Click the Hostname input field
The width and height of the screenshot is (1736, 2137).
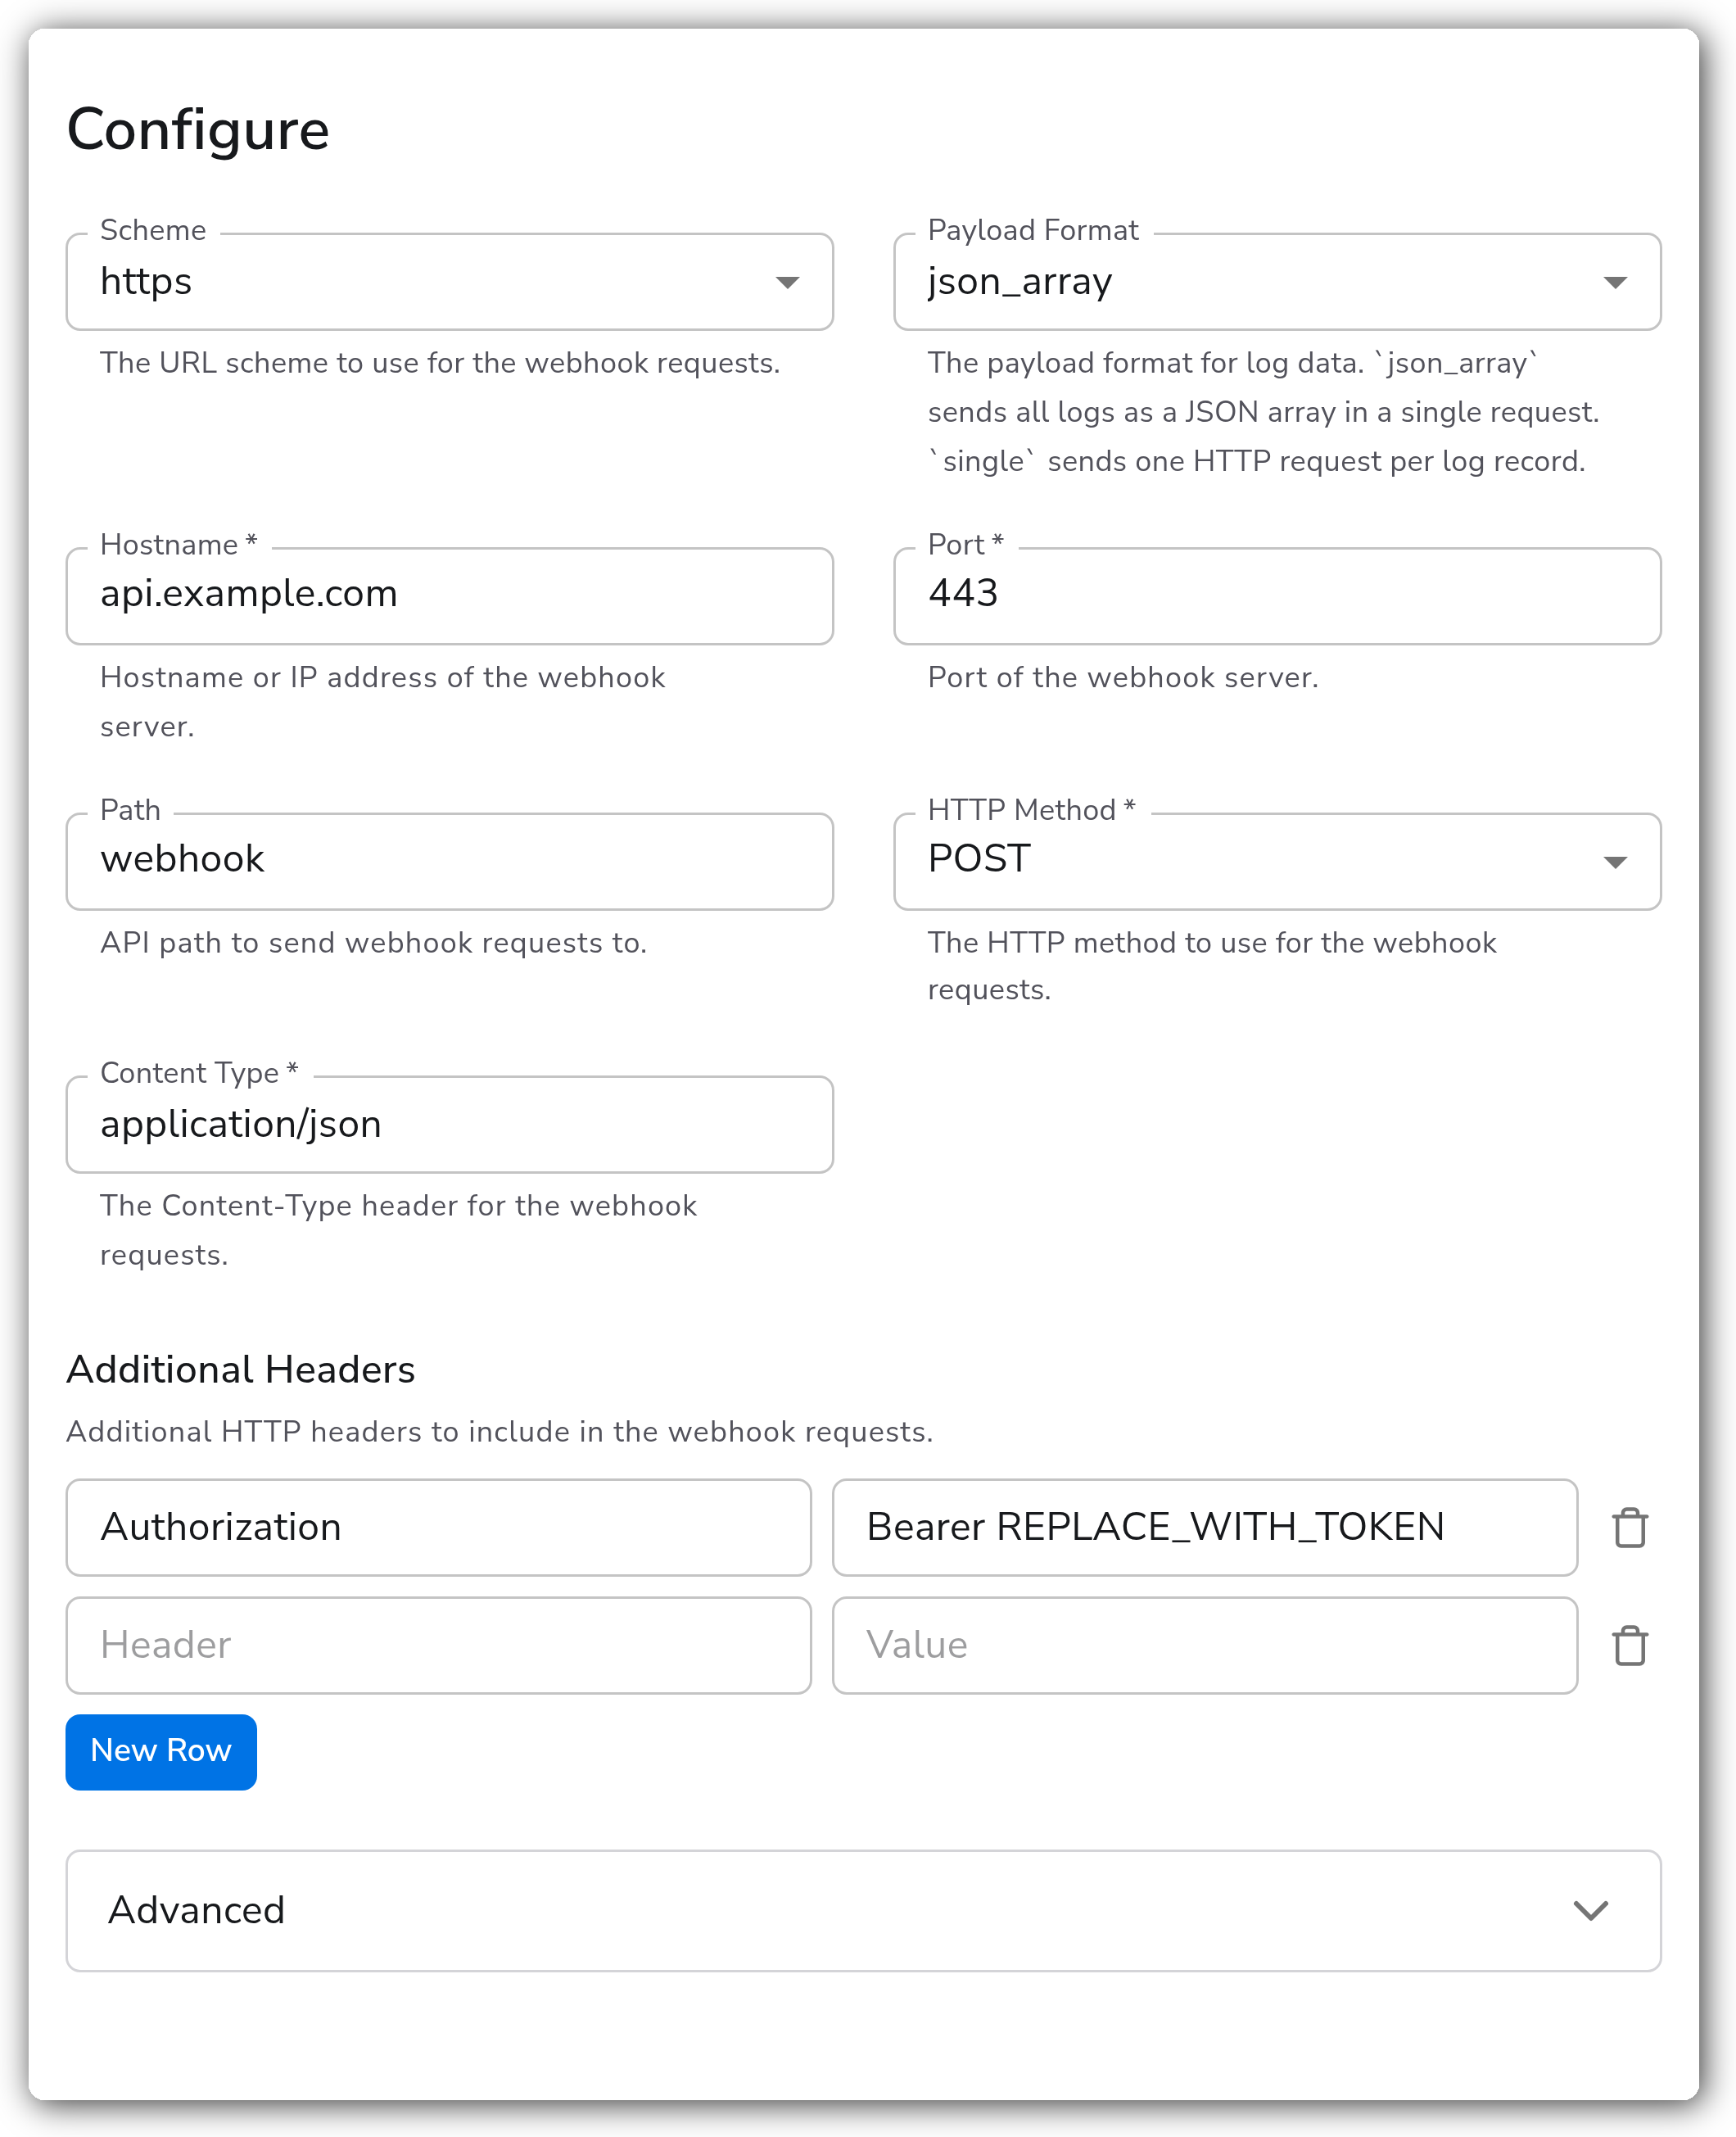(x=449, y=596)
